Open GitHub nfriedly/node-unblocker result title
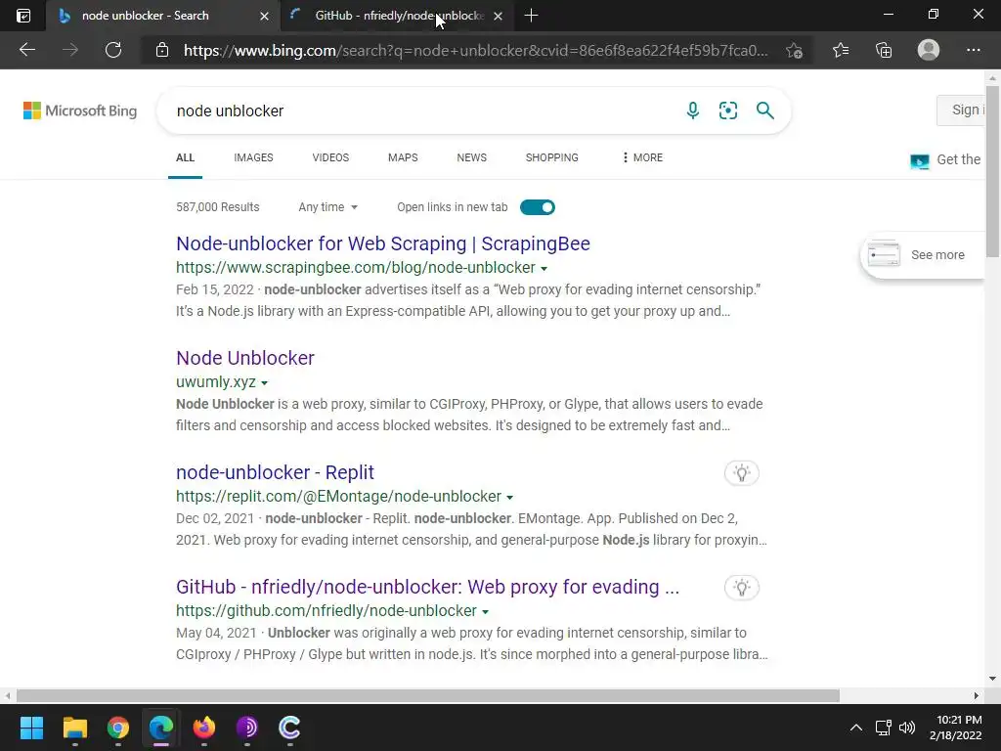This screenshot has height=751, width=1001. 428,587
